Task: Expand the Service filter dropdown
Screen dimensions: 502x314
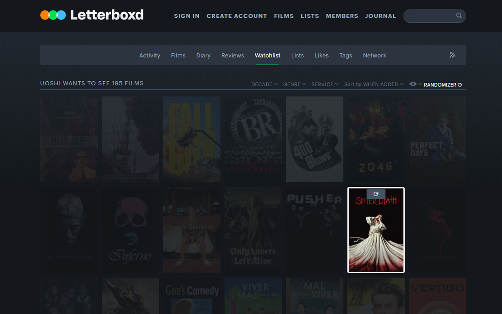Action: (x=325, y=84)
